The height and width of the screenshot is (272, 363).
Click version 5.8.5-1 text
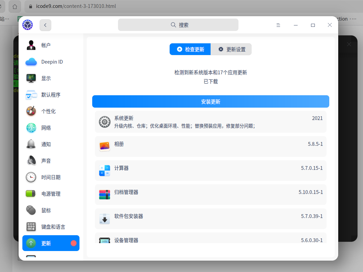click(x=315, y=144)
